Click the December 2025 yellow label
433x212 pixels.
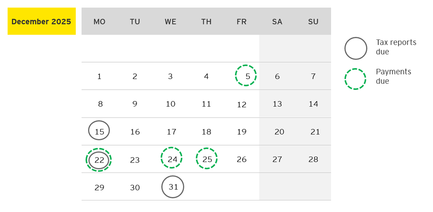(41, 22)
